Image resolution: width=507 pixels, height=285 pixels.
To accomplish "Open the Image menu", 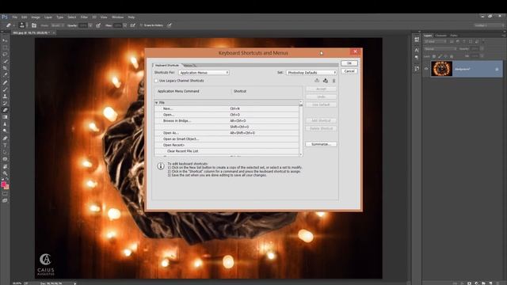I will point(36,17).
